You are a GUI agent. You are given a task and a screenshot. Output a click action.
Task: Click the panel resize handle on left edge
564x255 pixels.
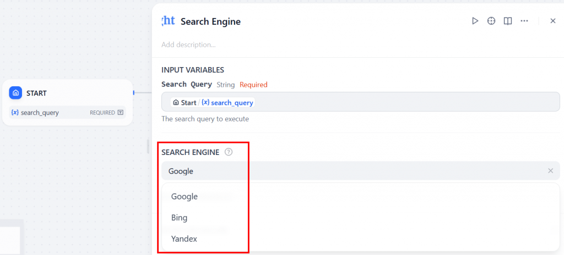(x=148, y=146)
